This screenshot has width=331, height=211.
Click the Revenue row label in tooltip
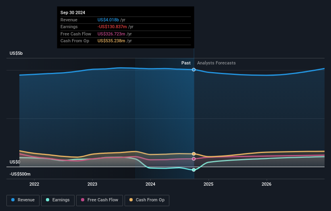point(69,20)
